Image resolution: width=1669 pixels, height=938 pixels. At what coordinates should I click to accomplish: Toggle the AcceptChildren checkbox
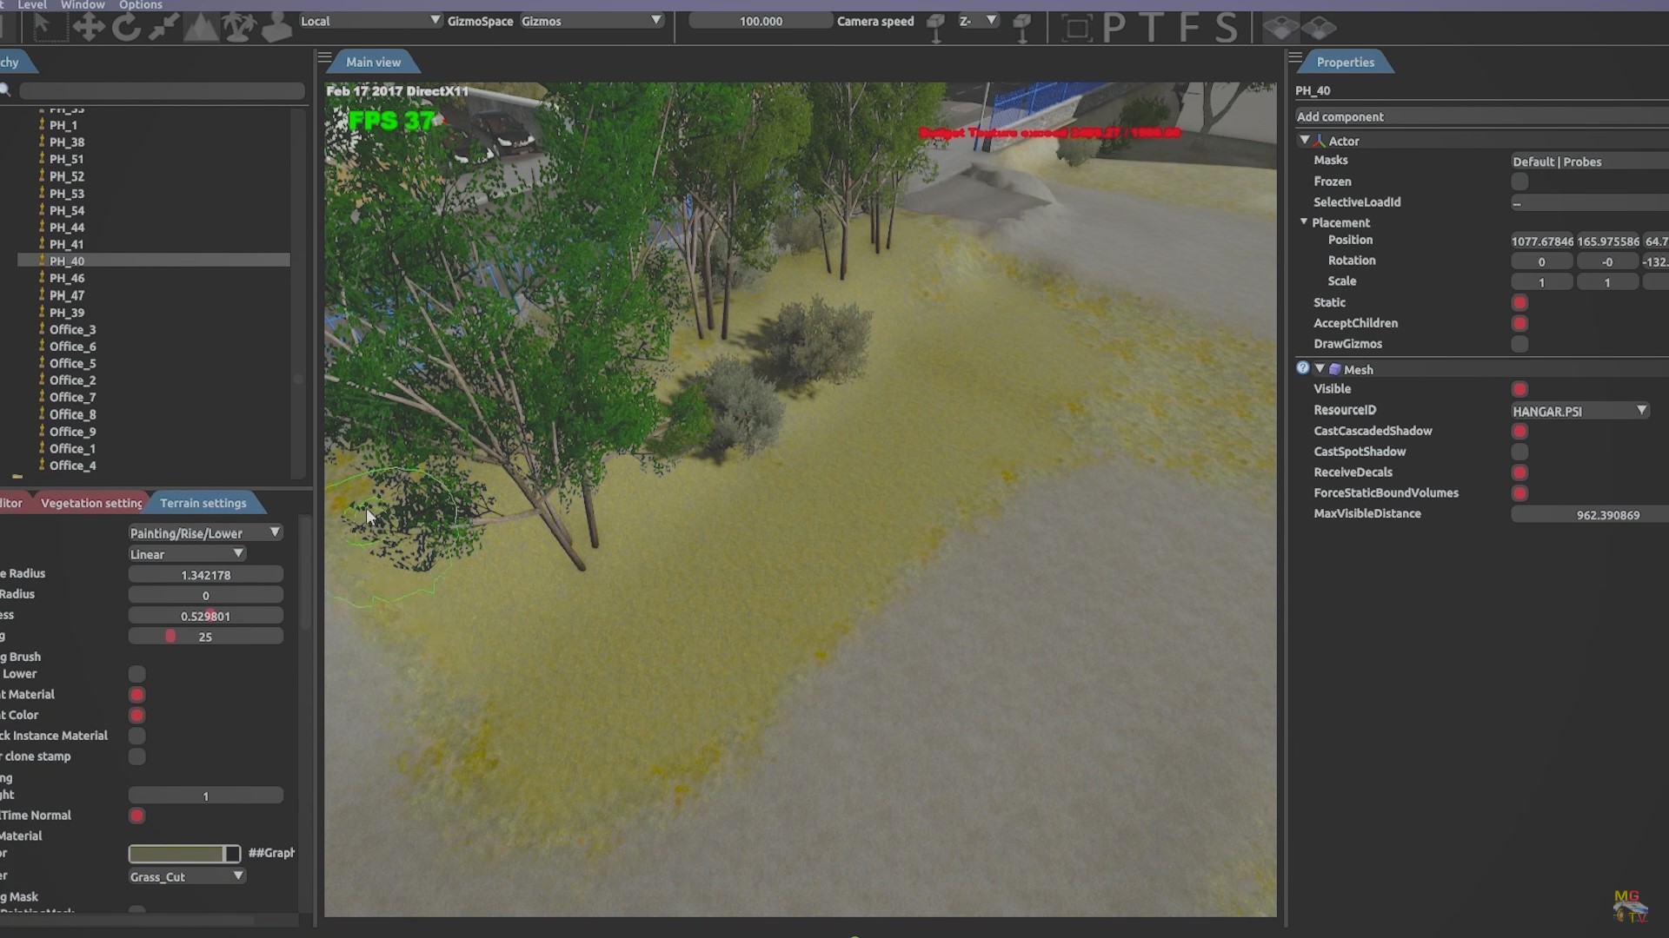tap(1519, 323)
